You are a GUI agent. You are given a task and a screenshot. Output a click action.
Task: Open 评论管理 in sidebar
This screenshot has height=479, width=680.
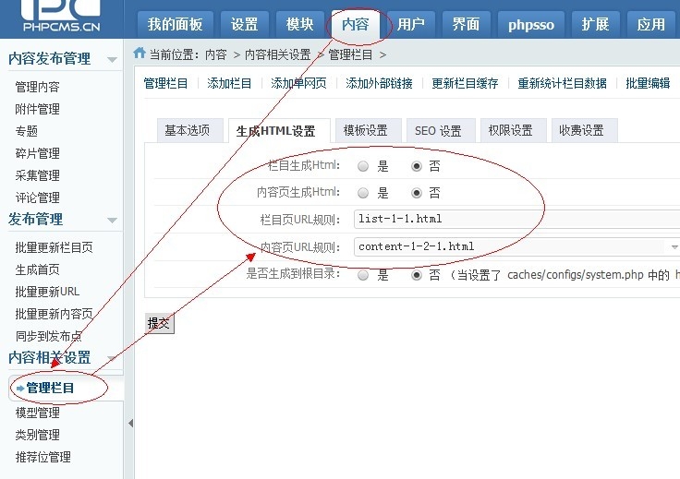(37, 198)
